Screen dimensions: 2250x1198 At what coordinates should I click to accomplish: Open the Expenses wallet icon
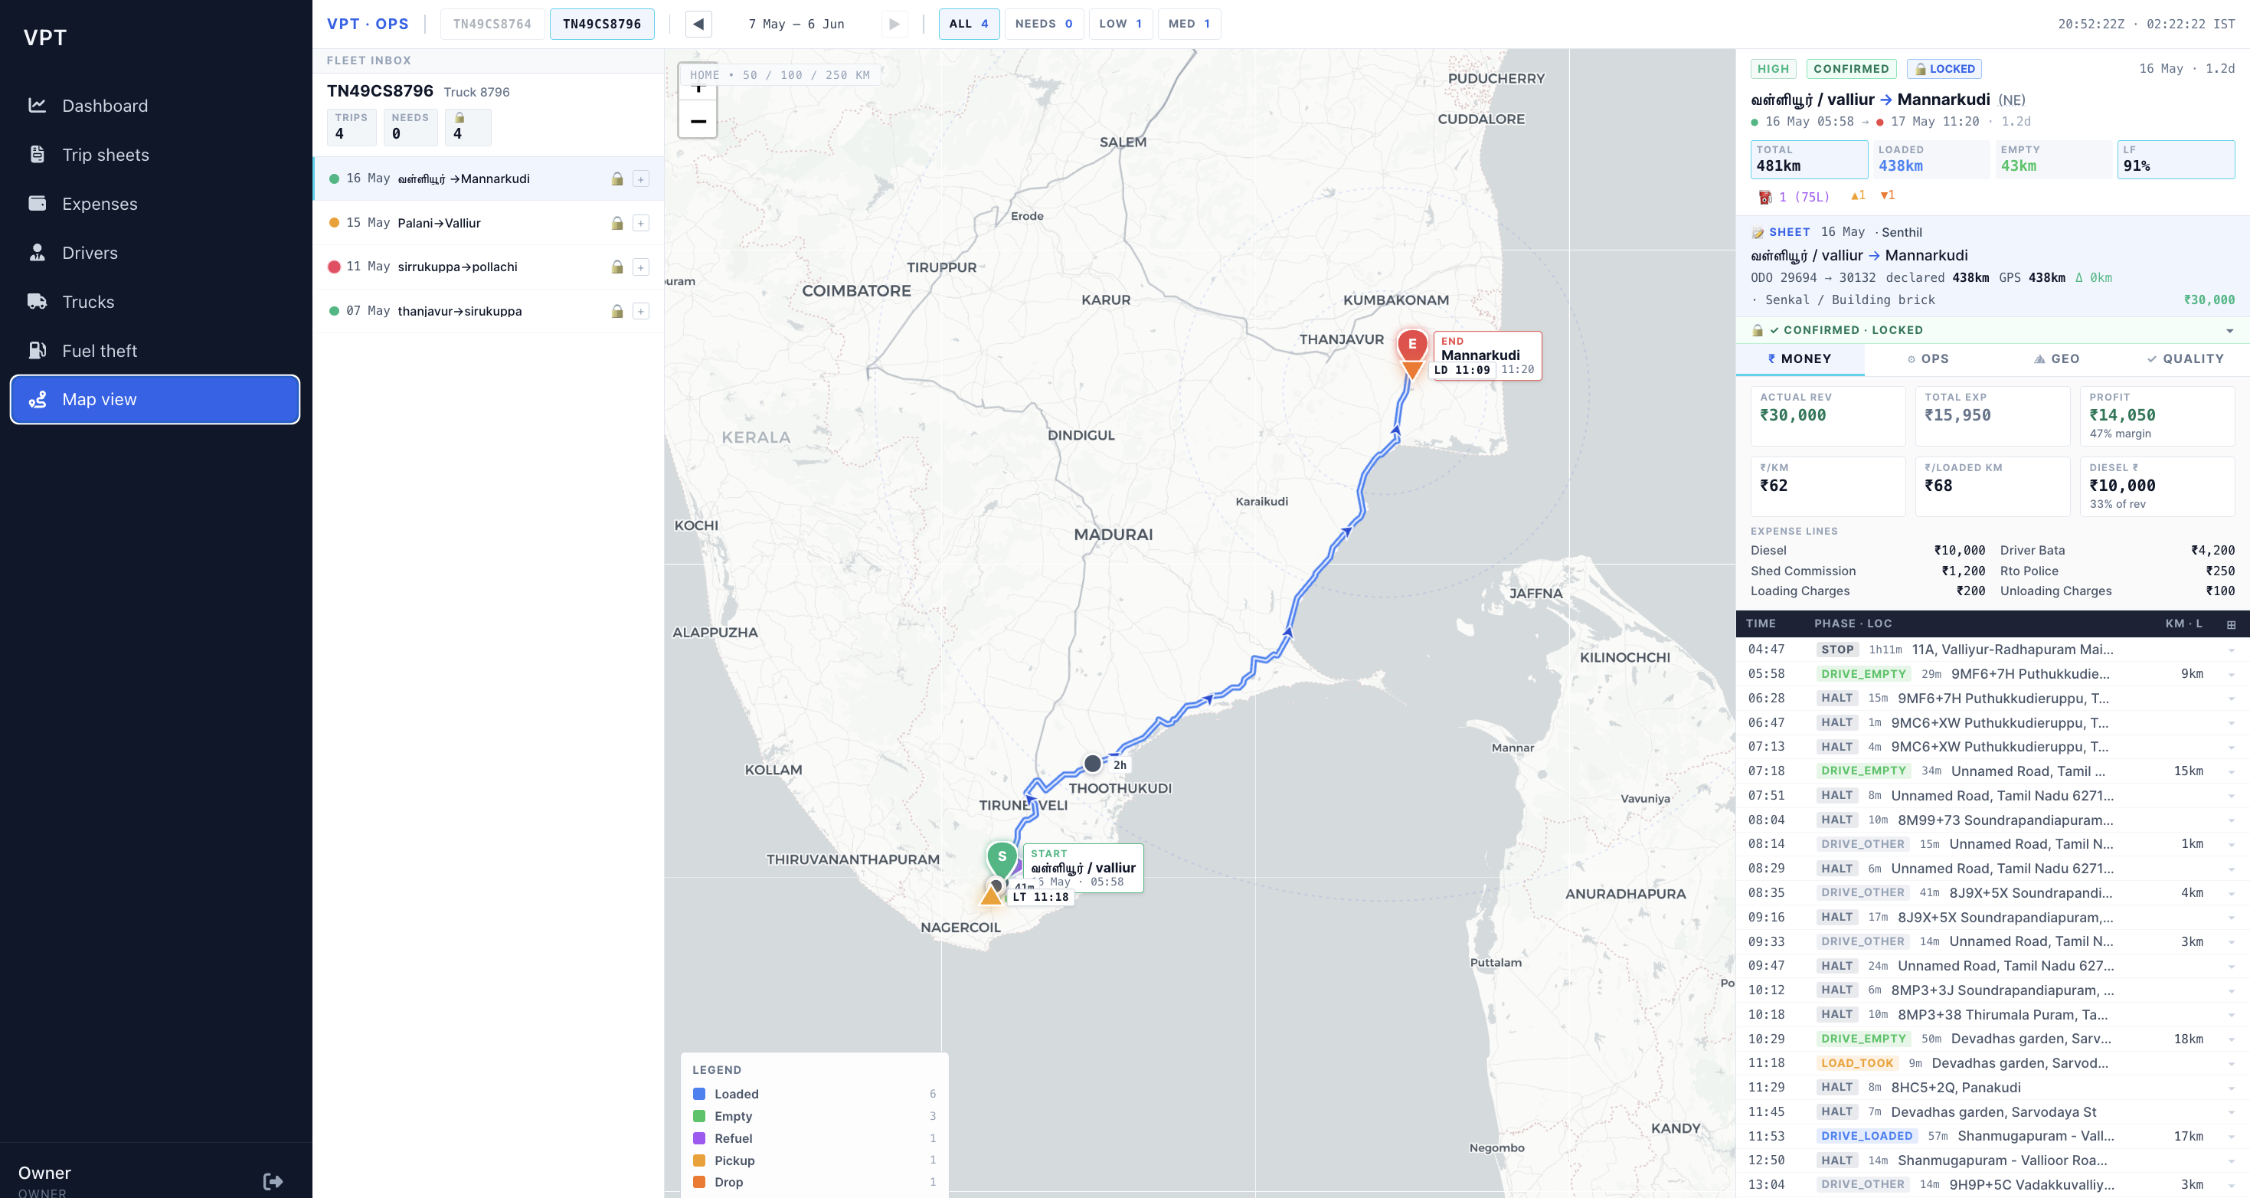point(37,203)
